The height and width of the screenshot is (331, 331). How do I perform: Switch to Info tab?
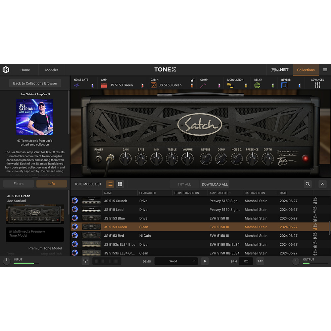pos(52,184)
